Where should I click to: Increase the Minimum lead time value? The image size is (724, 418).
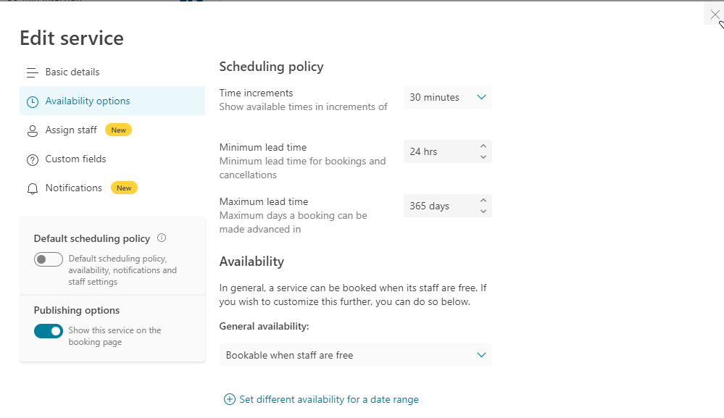[483, 146]
